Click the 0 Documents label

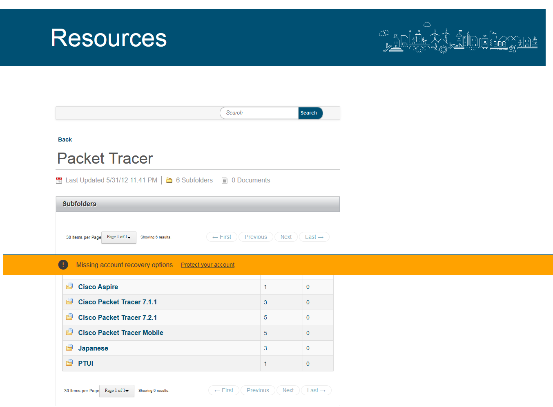[x=251, y=180]
